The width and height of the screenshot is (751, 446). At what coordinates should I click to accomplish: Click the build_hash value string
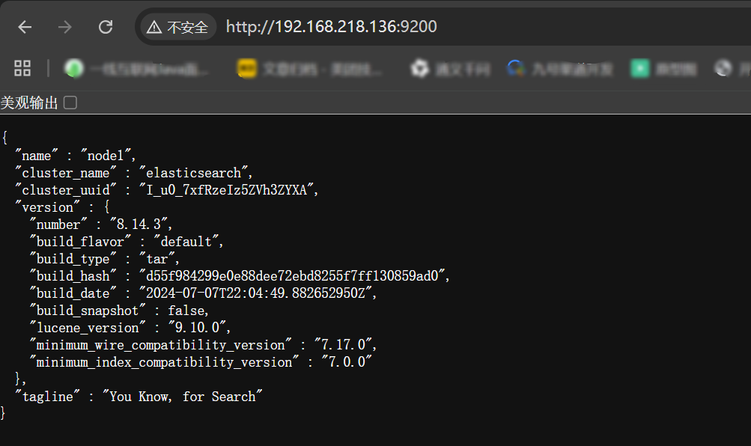[297, 276]
